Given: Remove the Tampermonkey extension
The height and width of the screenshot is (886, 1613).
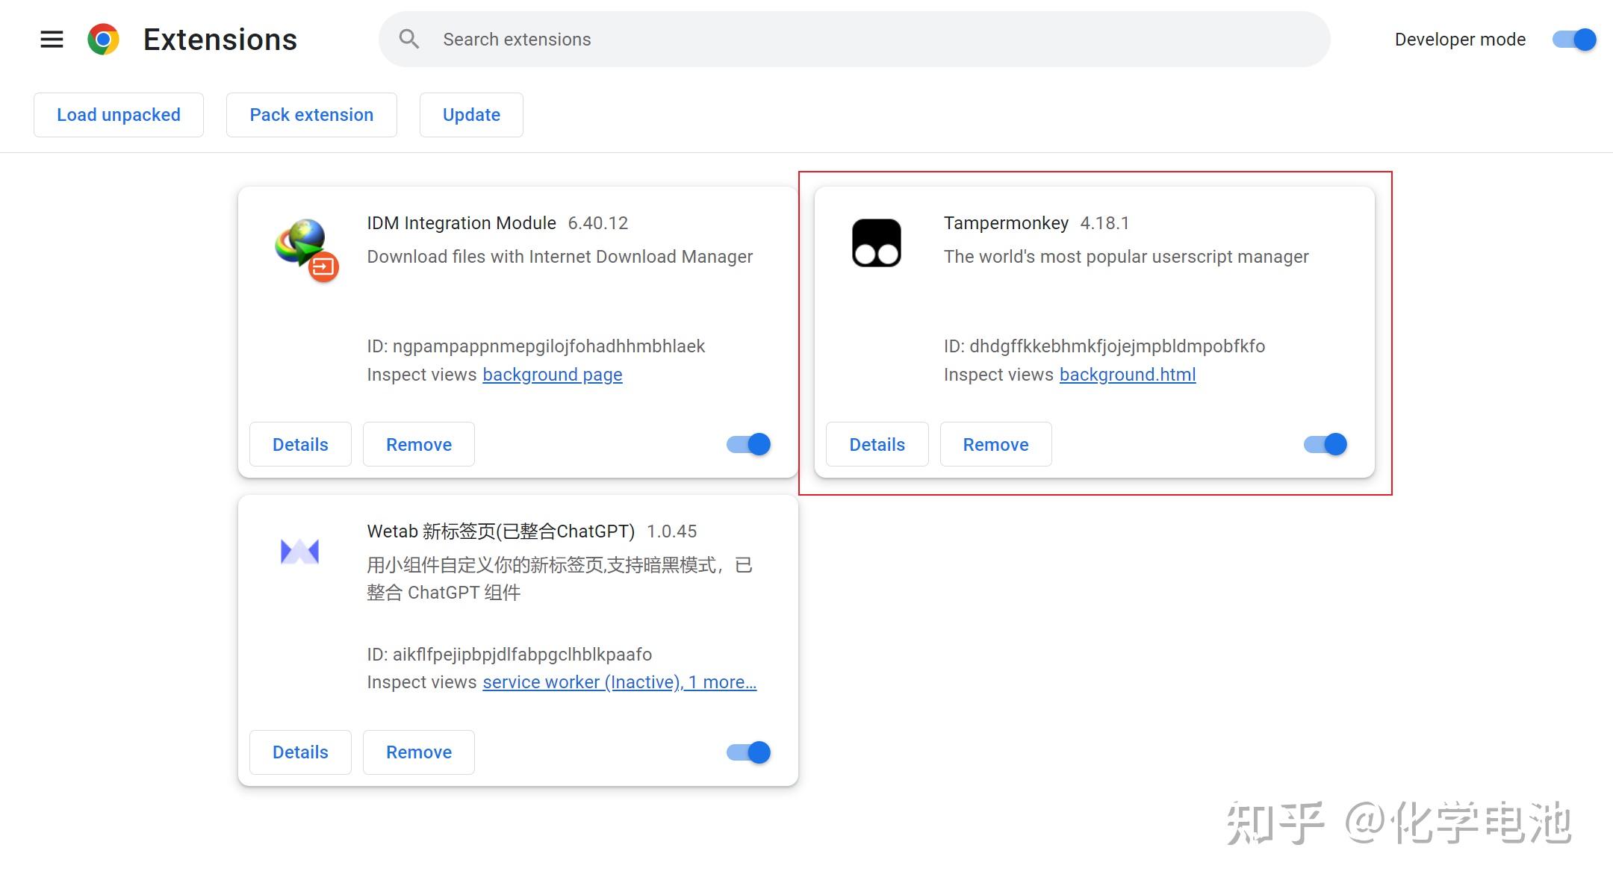Looking at the screenshot, I should click(x=996, y=444).
